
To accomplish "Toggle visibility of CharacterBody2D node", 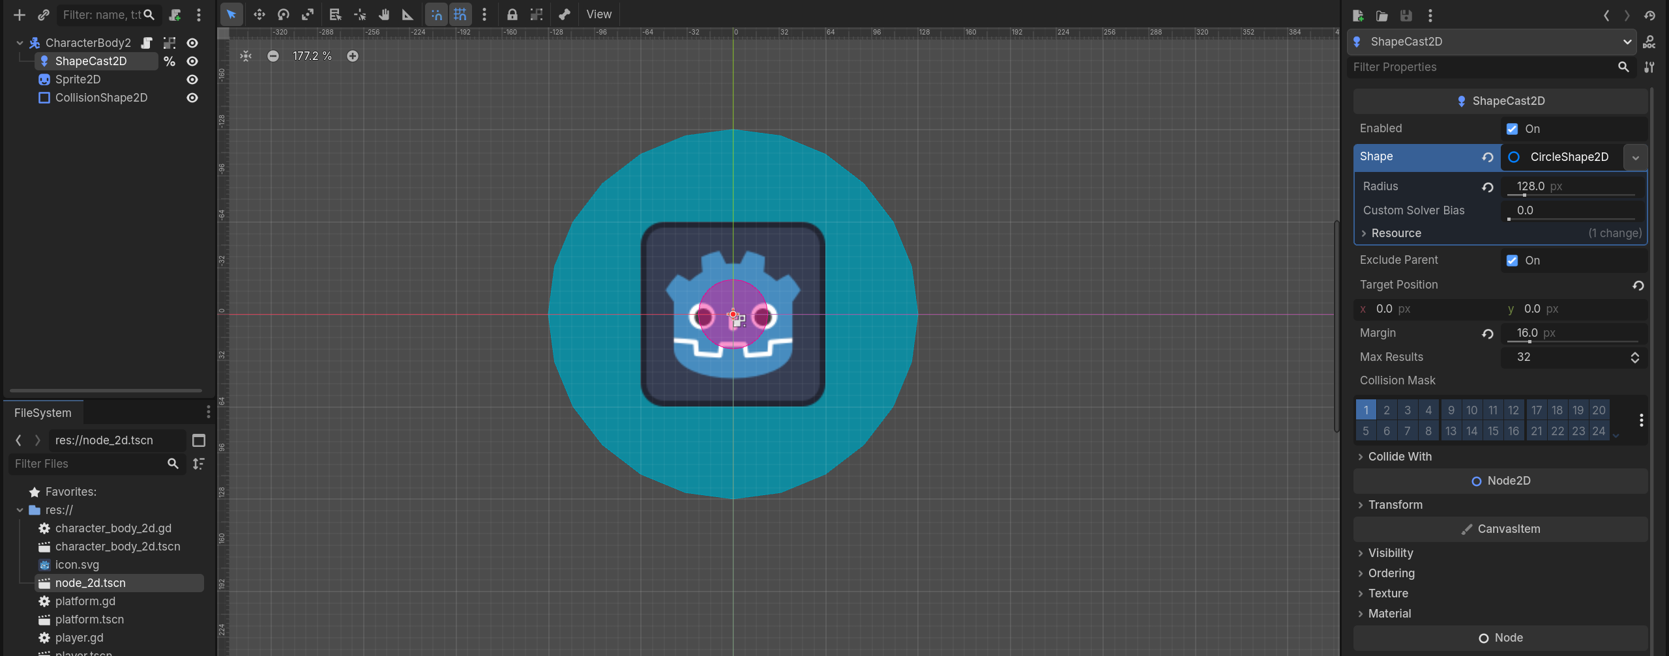I will [x=192, y=43].
